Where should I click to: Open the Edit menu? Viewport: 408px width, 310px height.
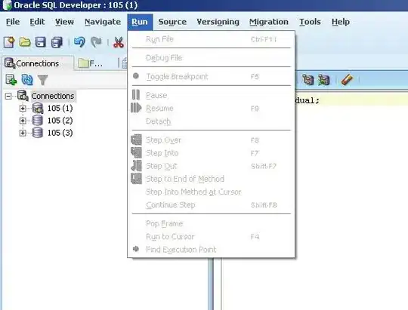click(37, 22)
